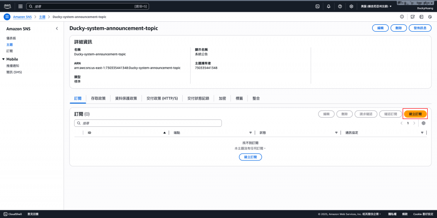Switch to the 訂閱 tab

[x=78, y=99]
